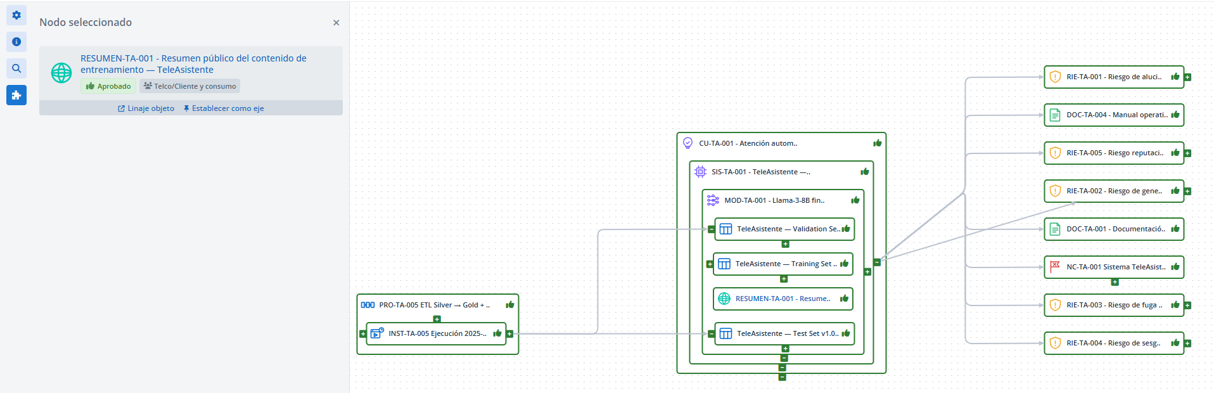Click the execution icon on INST-TA-005 node
The image size is (1214, 393).
(377, 333)
